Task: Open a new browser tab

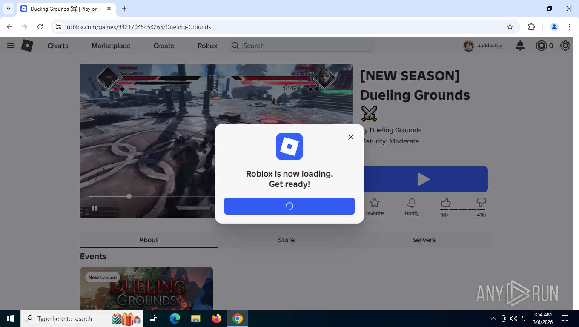Action: coord(124,9)
